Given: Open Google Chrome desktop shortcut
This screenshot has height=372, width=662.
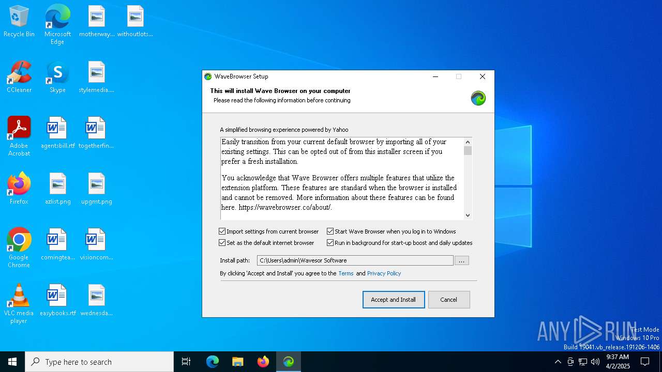Looking at the screenshot, I should (x=19, y=248).
